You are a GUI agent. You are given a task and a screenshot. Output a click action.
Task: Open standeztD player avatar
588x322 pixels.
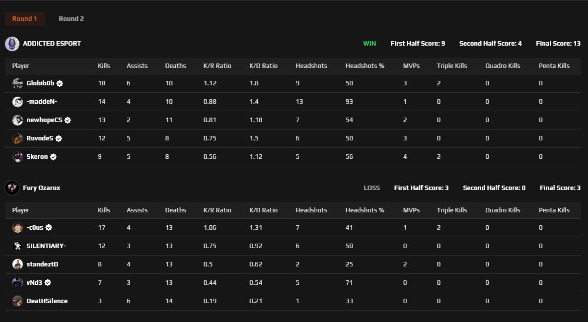point(17,264)
